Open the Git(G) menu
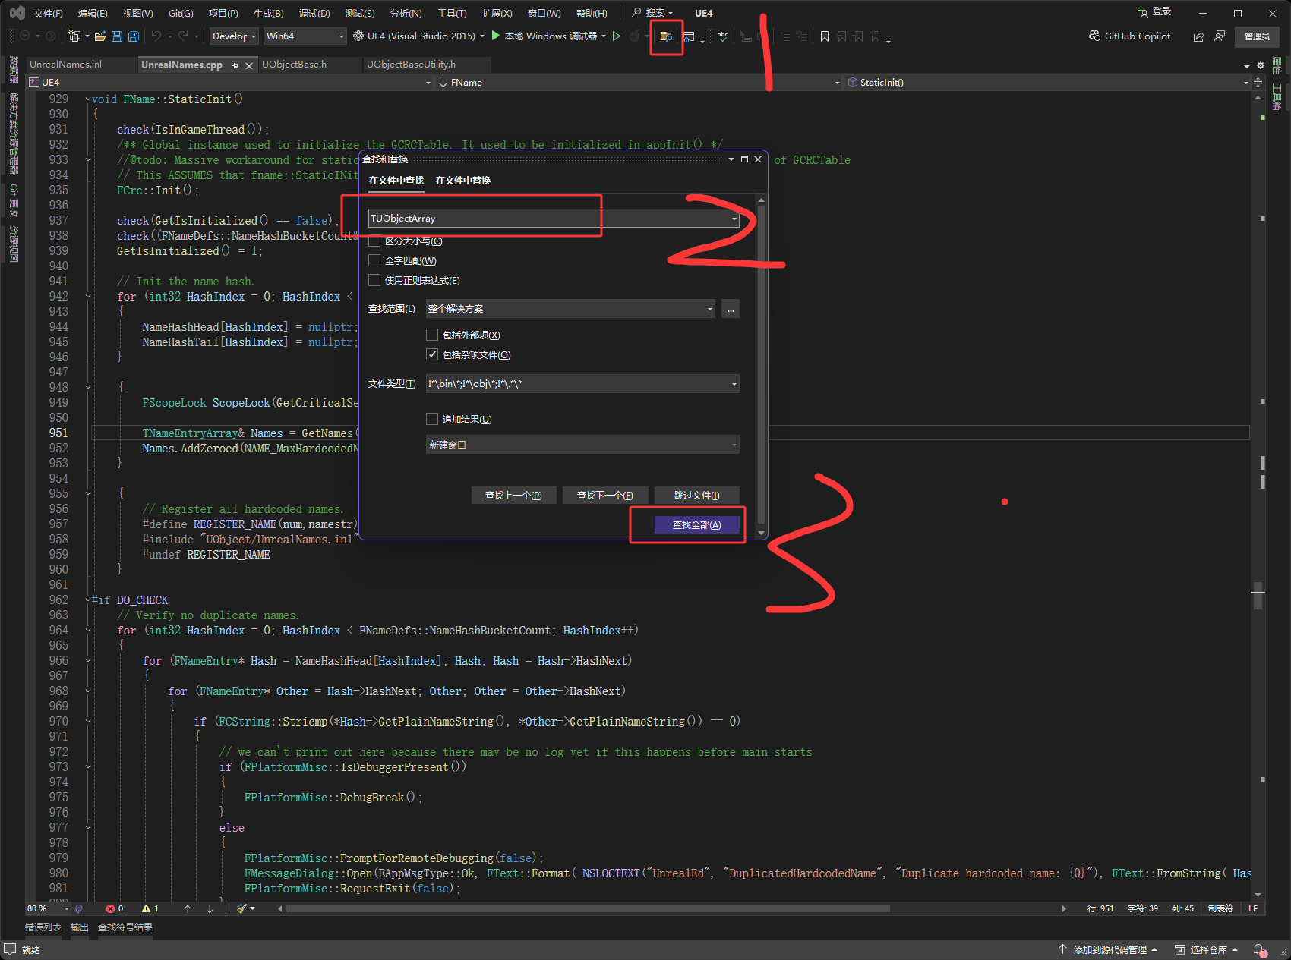Image resolution: width=1291 pixels, height=960 pixels. click(x=181, y=13)
